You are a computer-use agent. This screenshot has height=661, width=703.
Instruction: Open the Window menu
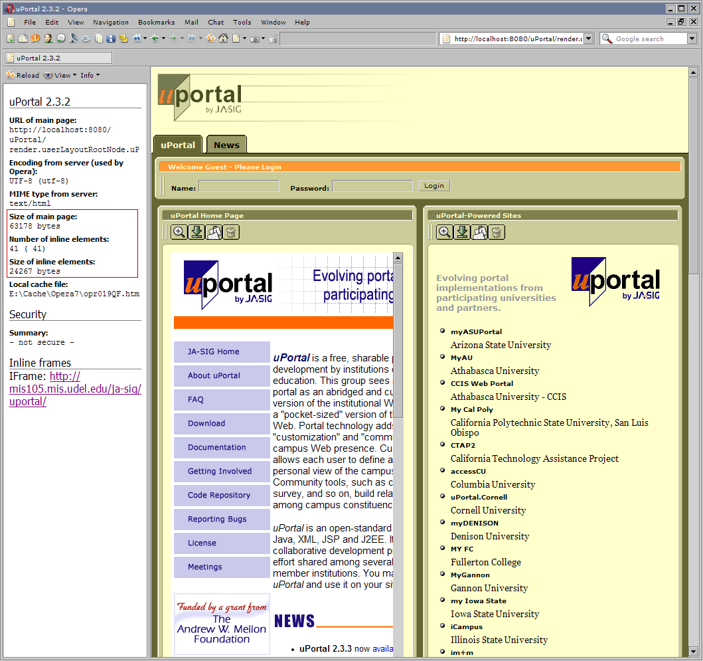(x=273, y=22)
